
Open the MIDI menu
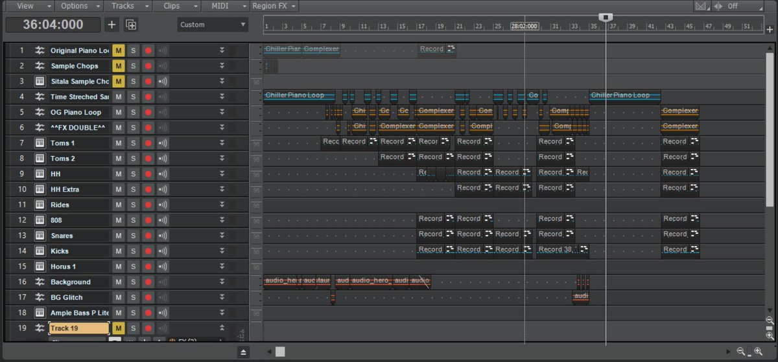point(225,6)
